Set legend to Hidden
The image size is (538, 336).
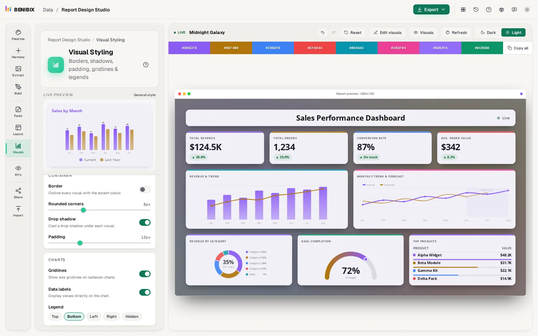coord(132,317)
